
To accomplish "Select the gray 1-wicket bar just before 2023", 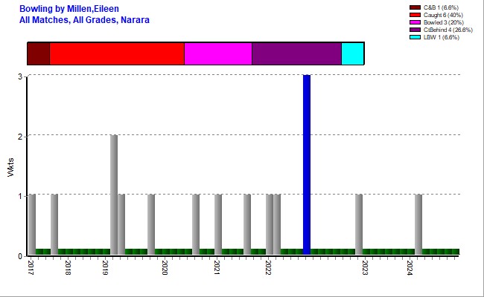I will [359, 224].
